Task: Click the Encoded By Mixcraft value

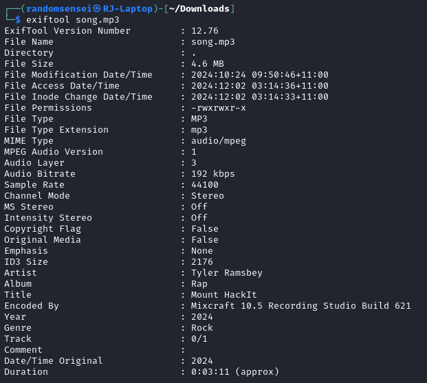Action: pos(301,305)
